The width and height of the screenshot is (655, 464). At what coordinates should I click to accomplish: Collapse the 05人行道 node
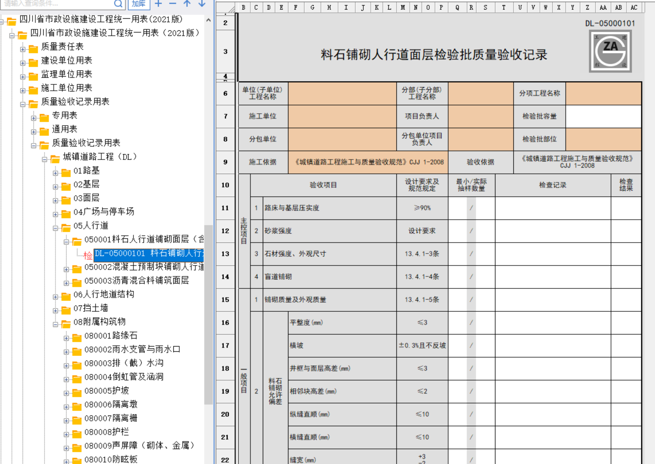click(x=55, y=228)
